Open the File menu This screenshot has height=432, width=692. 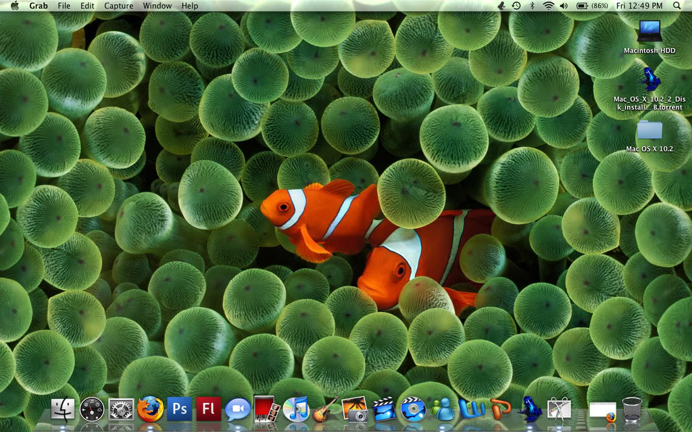pos(64,5)
